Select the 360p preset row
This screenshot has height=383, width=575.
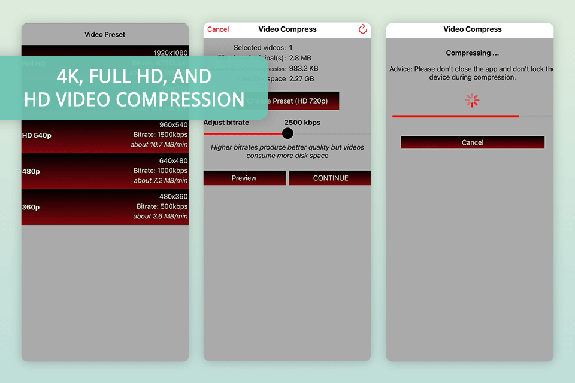105,207
